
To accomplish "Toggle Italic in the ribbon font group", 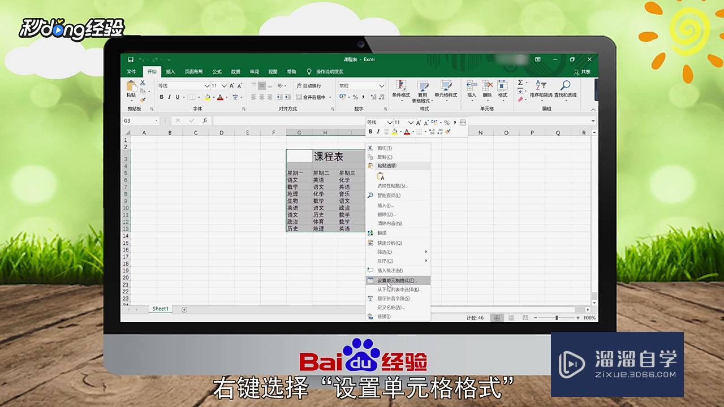I will [x=169, y=97].
